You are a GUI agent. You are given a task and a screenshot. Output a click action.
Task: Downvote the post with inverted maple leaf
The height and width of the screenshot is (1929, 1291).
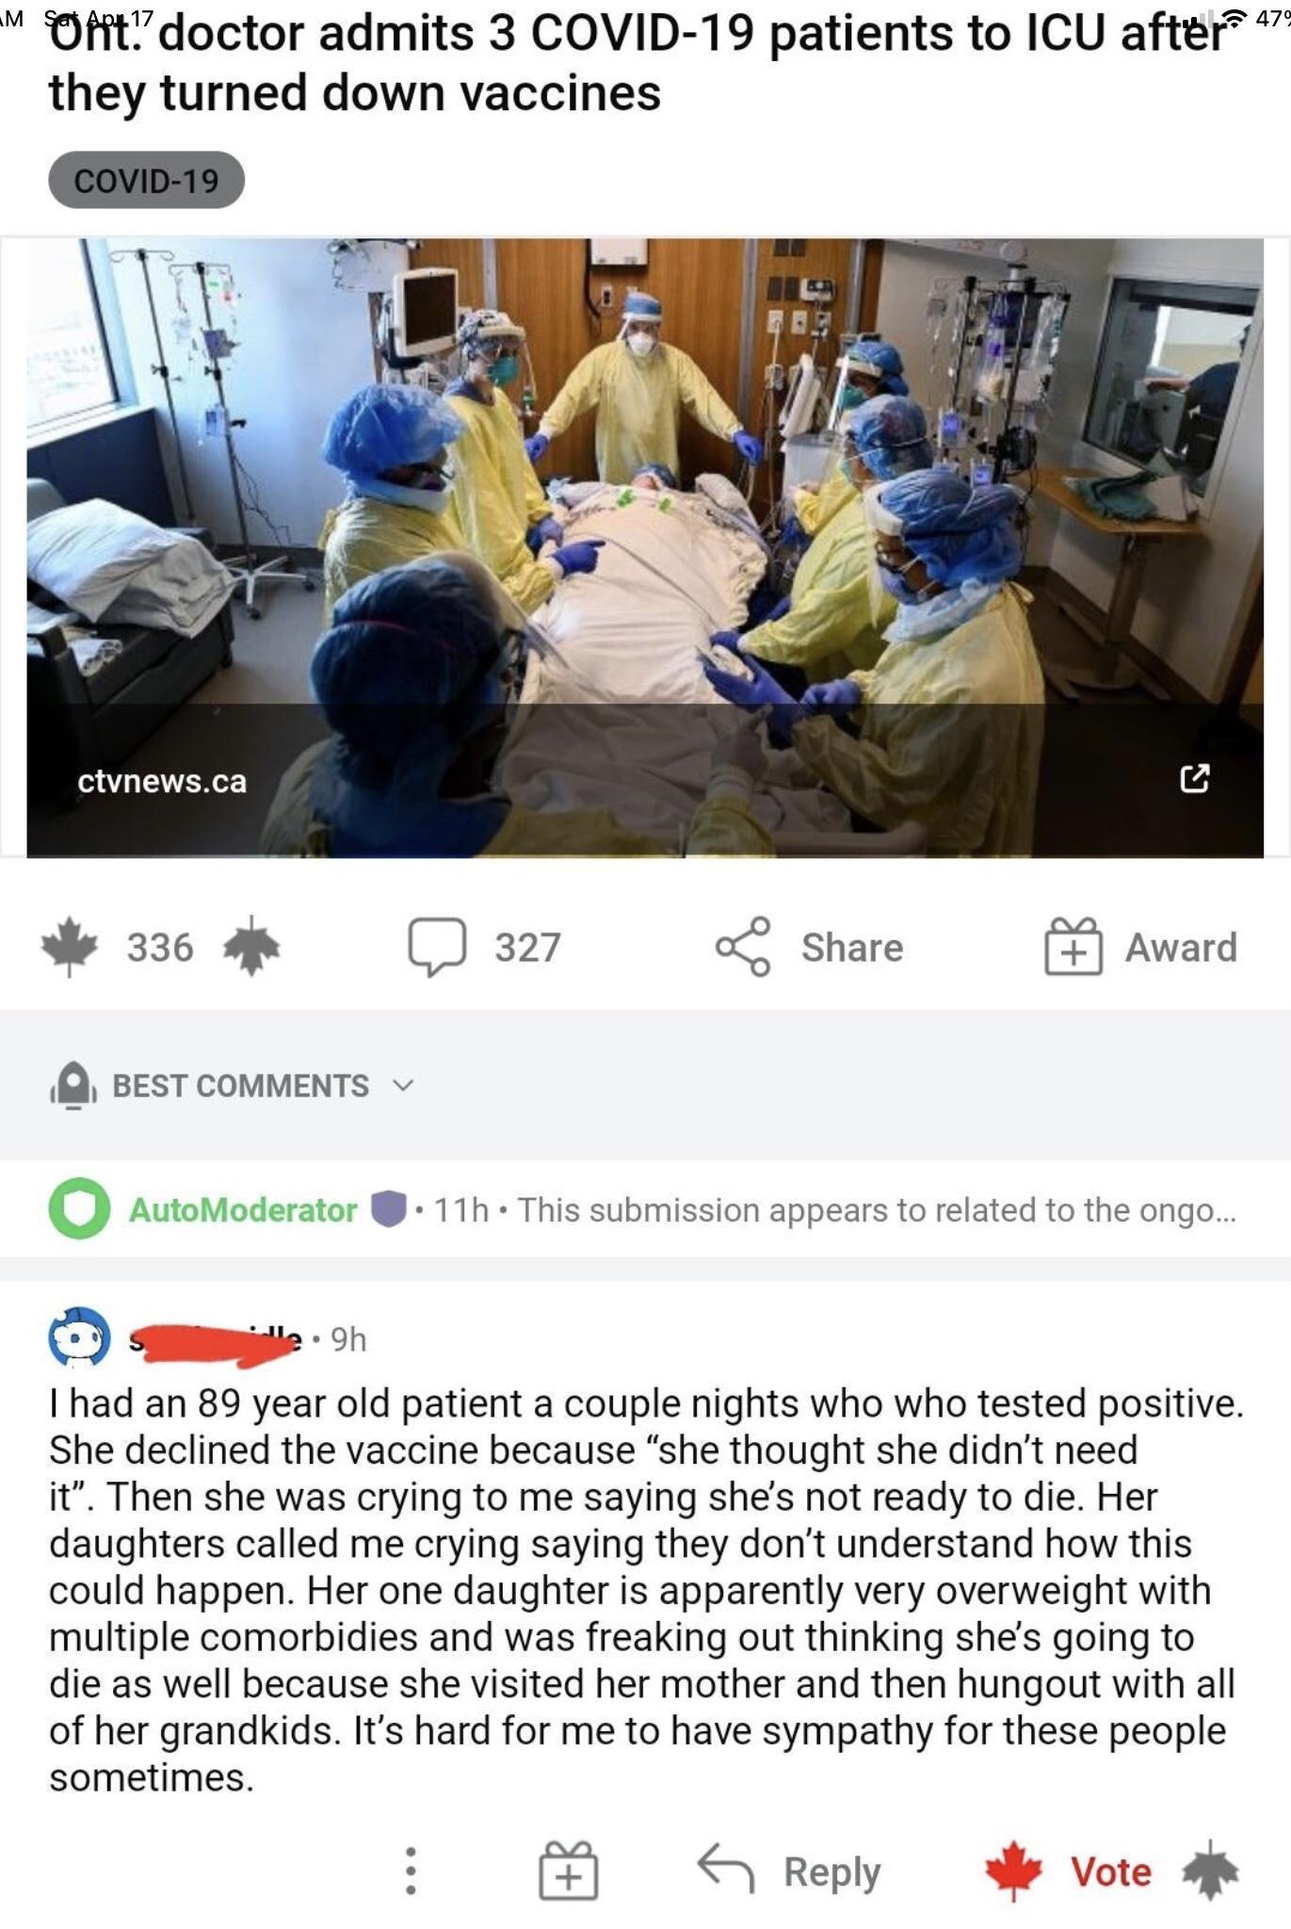pyautogui.click(x=251, y=947)
